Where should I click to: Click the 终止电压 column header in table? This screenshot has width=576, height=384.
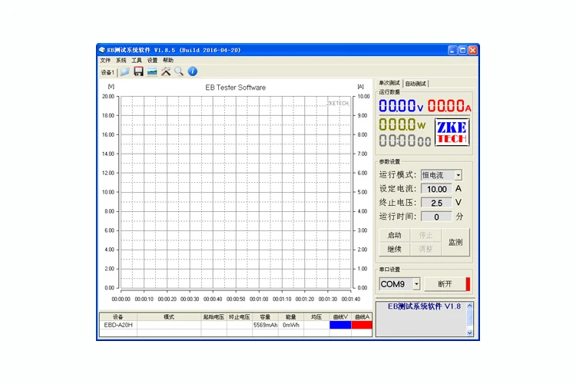(x=240, y=316)
